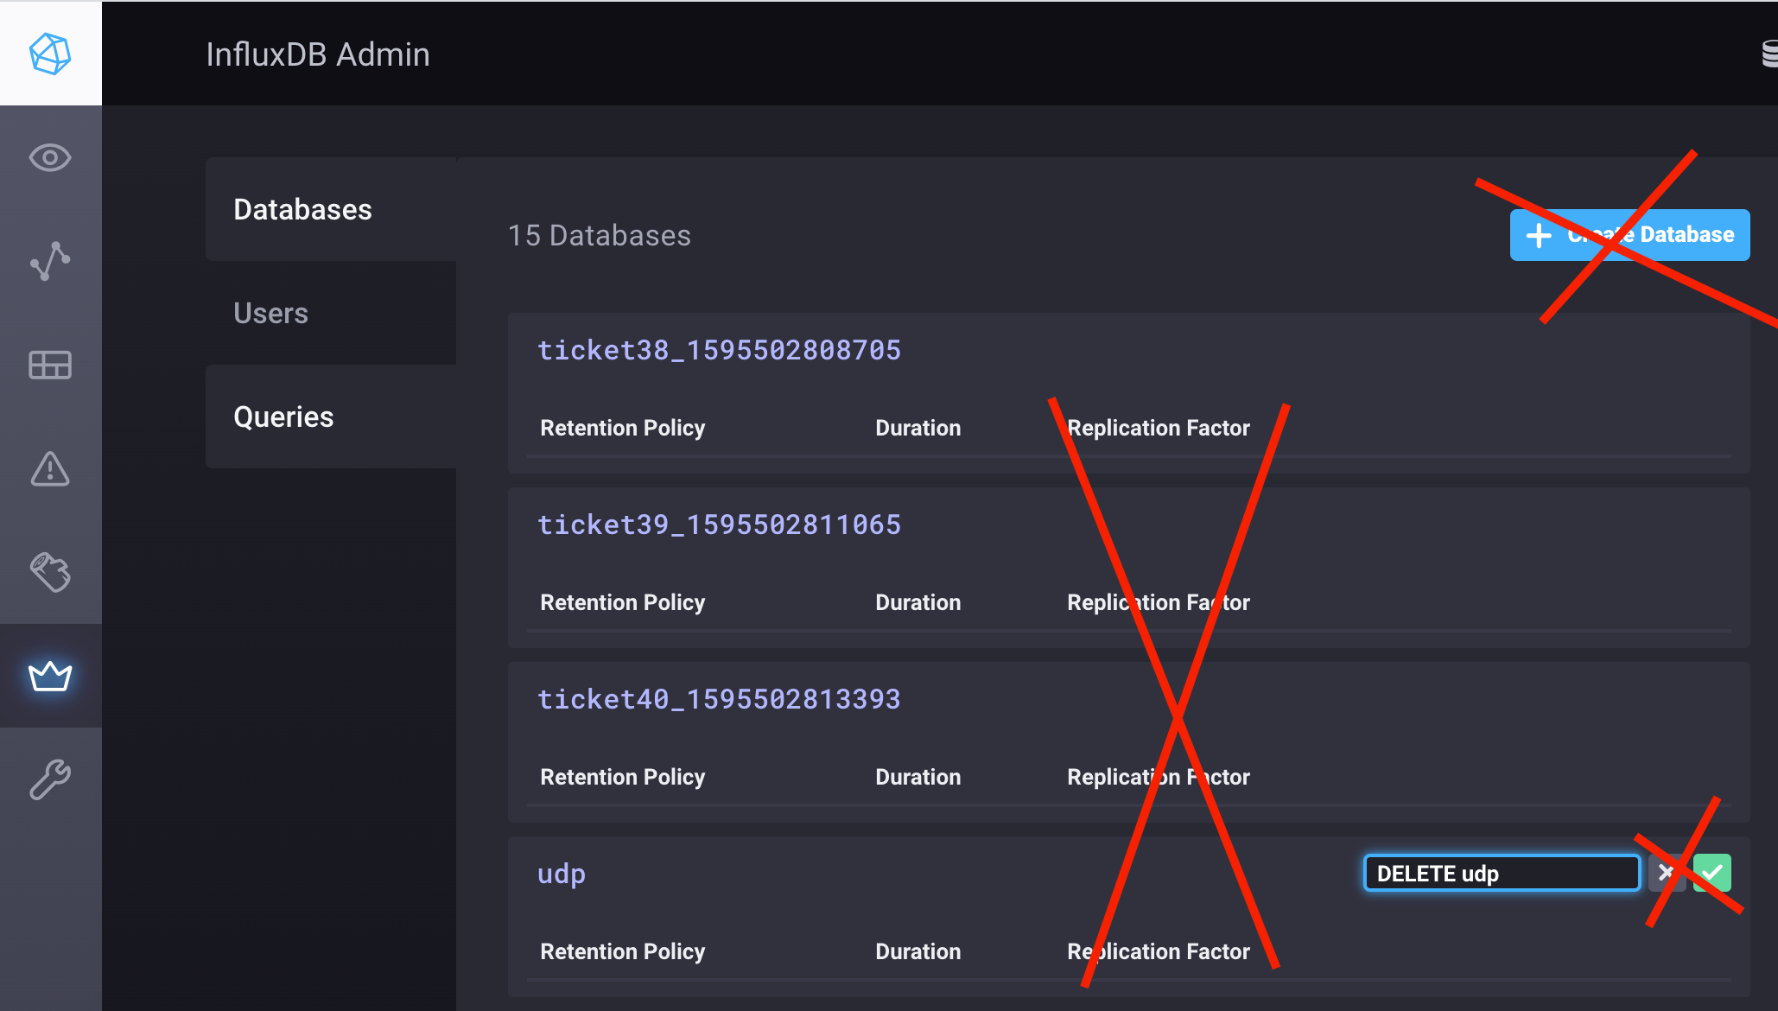The height and width of the screenshot is (1011, 1778).
Task: Open the Data Explorer graph icon
Action: [x=50, y=261]
